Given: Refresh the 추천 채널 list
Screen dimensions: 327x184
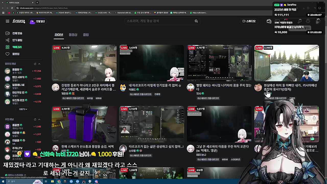Looking at the screenshot, I should click(x=35, y=119).
